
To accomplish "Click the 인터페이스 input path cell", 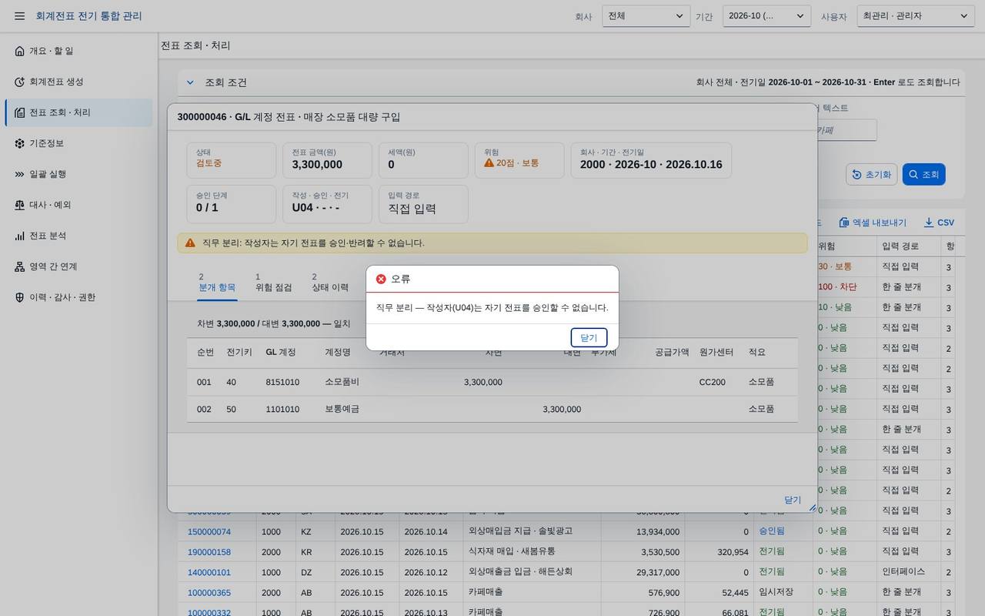I will 903,572.
